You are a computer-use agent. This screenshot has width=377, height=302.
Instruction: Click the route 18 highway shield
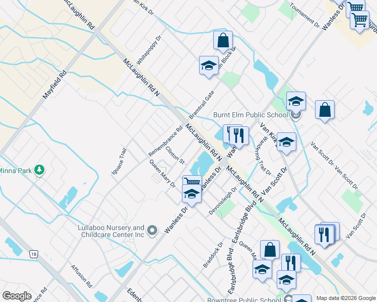[33, 254]
